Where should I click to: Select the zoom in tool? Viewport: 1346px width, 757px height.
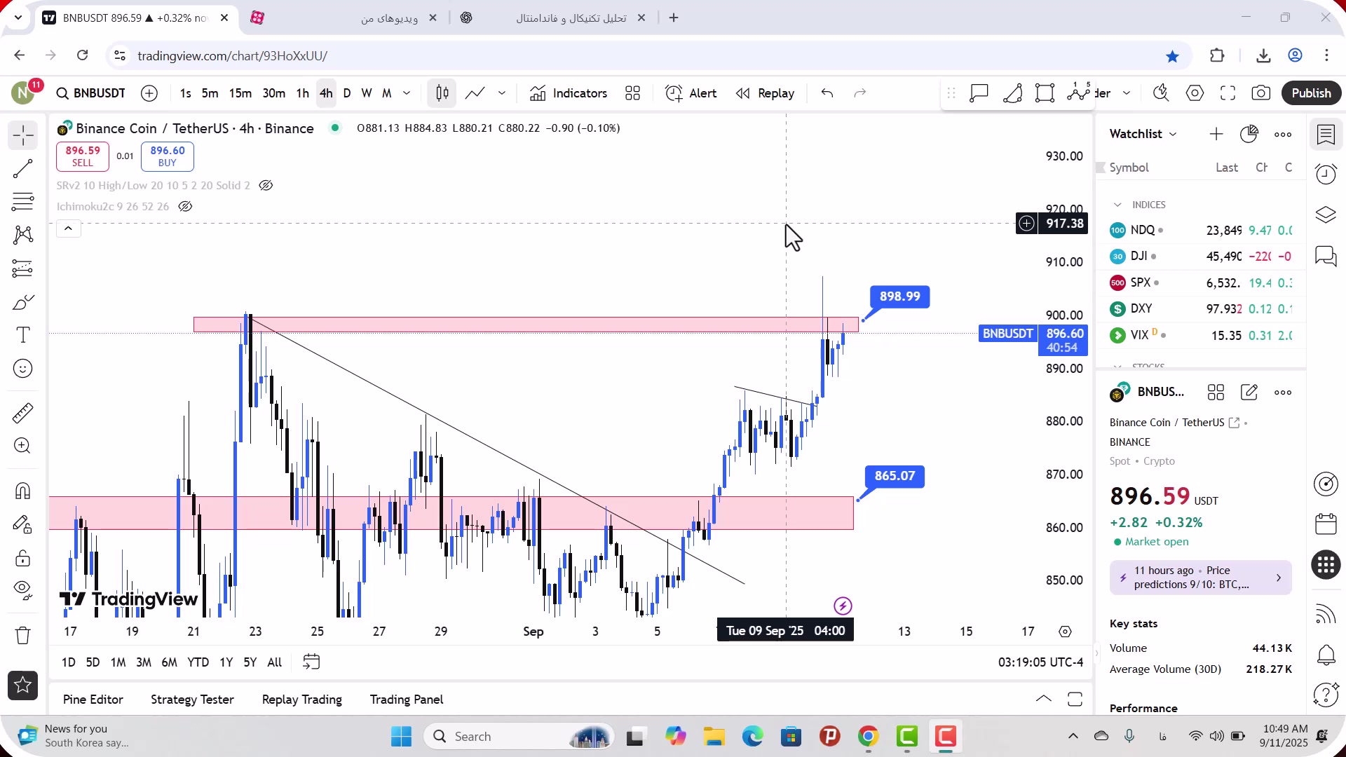[x=22, y=446]
